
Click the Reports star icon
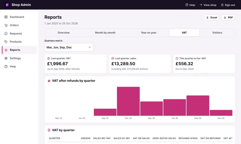point(6,50)
